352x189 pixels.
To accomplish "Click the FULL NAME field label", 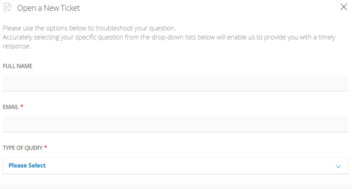I will (x=18, y=66).
